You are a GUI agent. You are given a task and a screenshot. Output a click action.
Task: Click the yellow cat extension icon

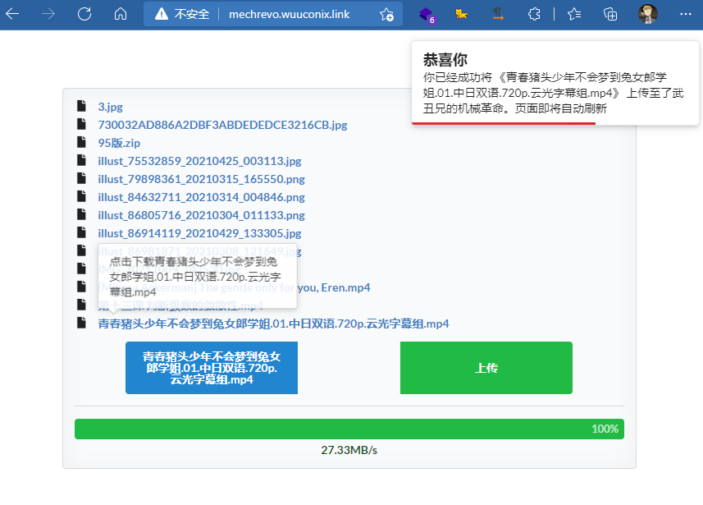463,14
